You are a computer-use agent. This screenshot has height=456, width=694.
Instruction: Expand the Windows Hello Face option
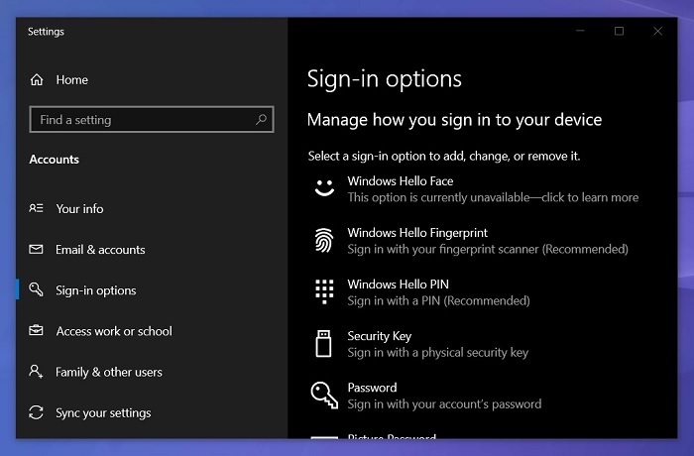tap(476, 189)
